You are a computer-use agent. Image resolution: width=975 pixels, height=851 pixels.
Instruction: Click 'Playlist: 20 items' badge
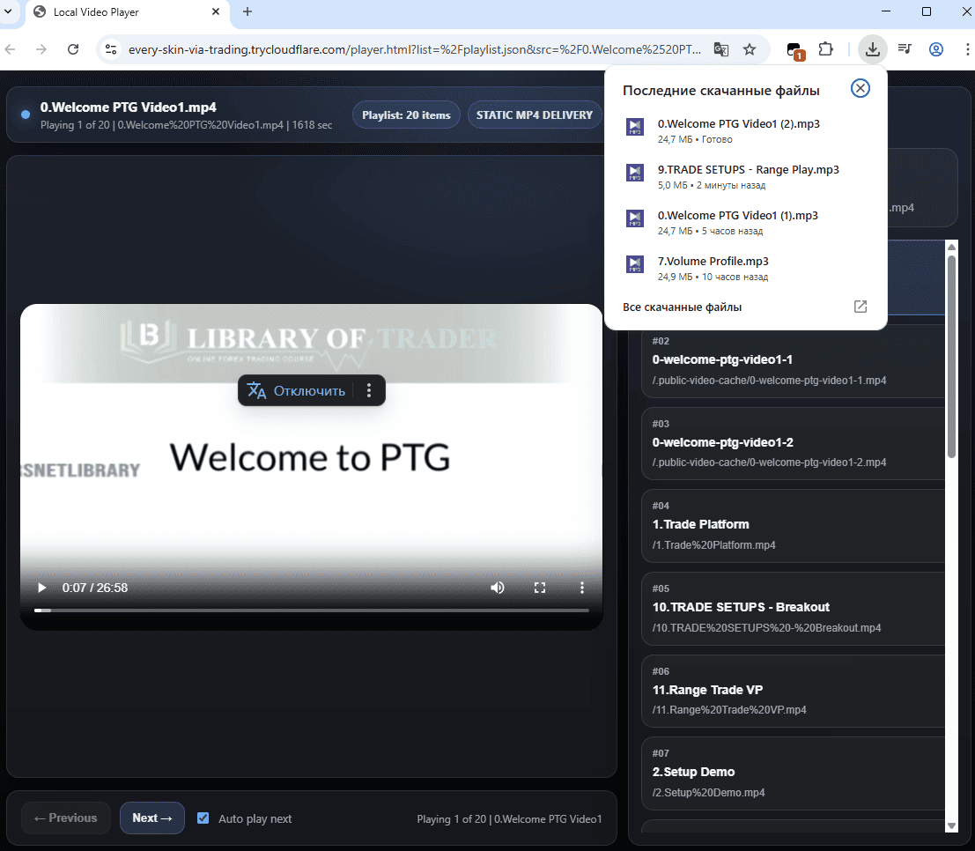(x=406, y=115)
